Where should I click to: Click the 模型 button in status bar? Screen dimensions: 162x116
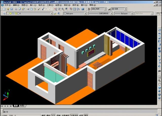point(86,115)
